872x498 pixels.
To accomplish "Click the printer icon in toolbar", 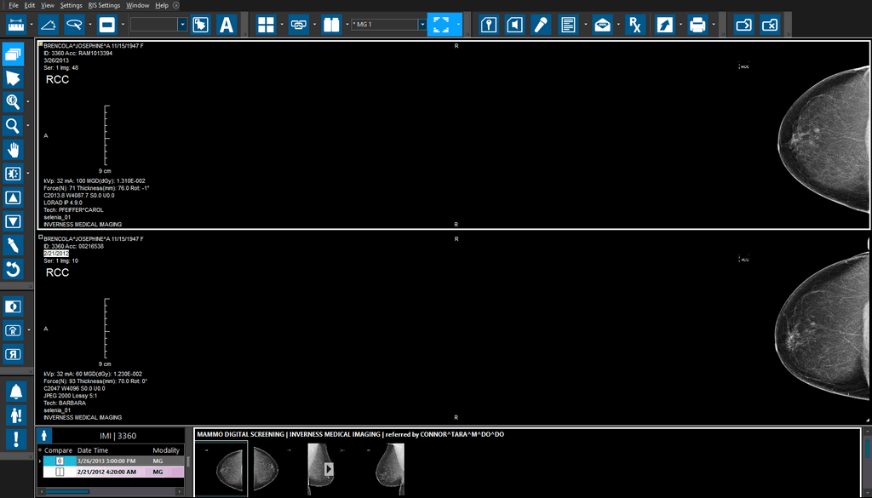I will 697,25.
